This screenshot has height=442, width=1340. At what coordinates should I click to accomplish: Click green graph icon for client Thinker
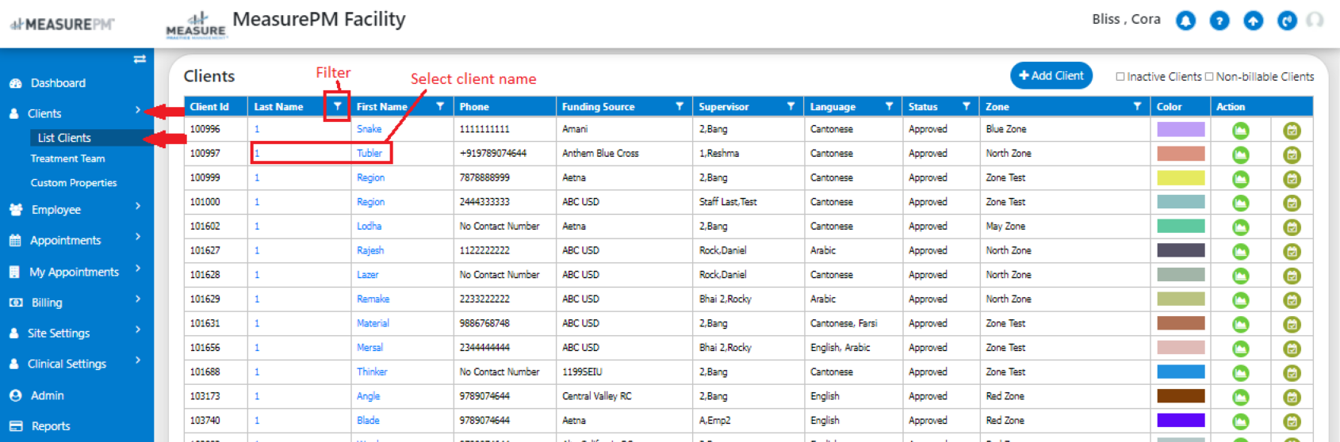1241,373
